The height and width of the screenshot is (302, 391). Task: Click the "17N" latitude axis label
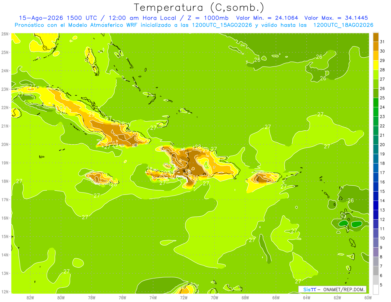click(x=5, y=199)
